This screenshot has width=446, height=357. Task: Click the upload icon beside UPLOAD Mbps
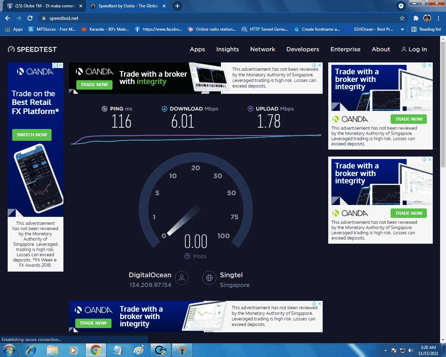[x=251, y=109]
